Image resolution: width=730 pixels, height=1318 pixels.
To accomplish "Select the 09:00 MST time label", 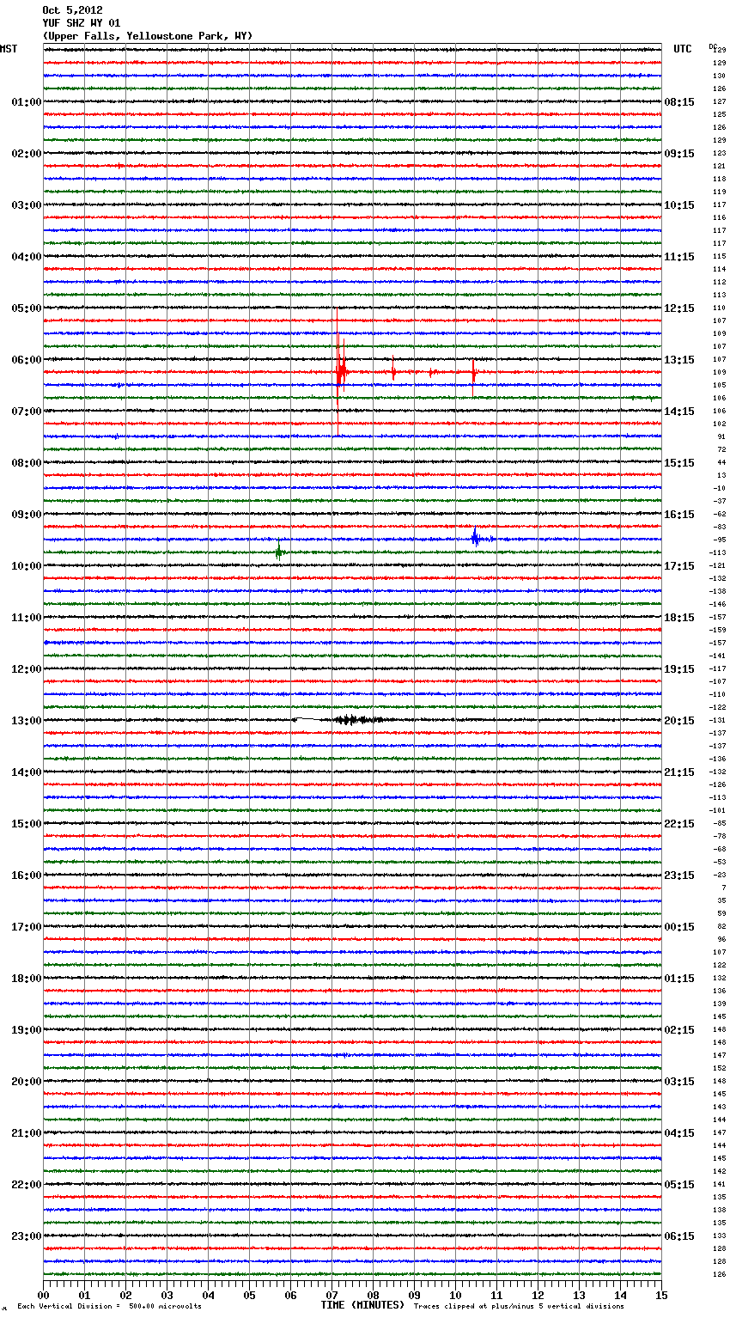I will click(x=27, y=515).
